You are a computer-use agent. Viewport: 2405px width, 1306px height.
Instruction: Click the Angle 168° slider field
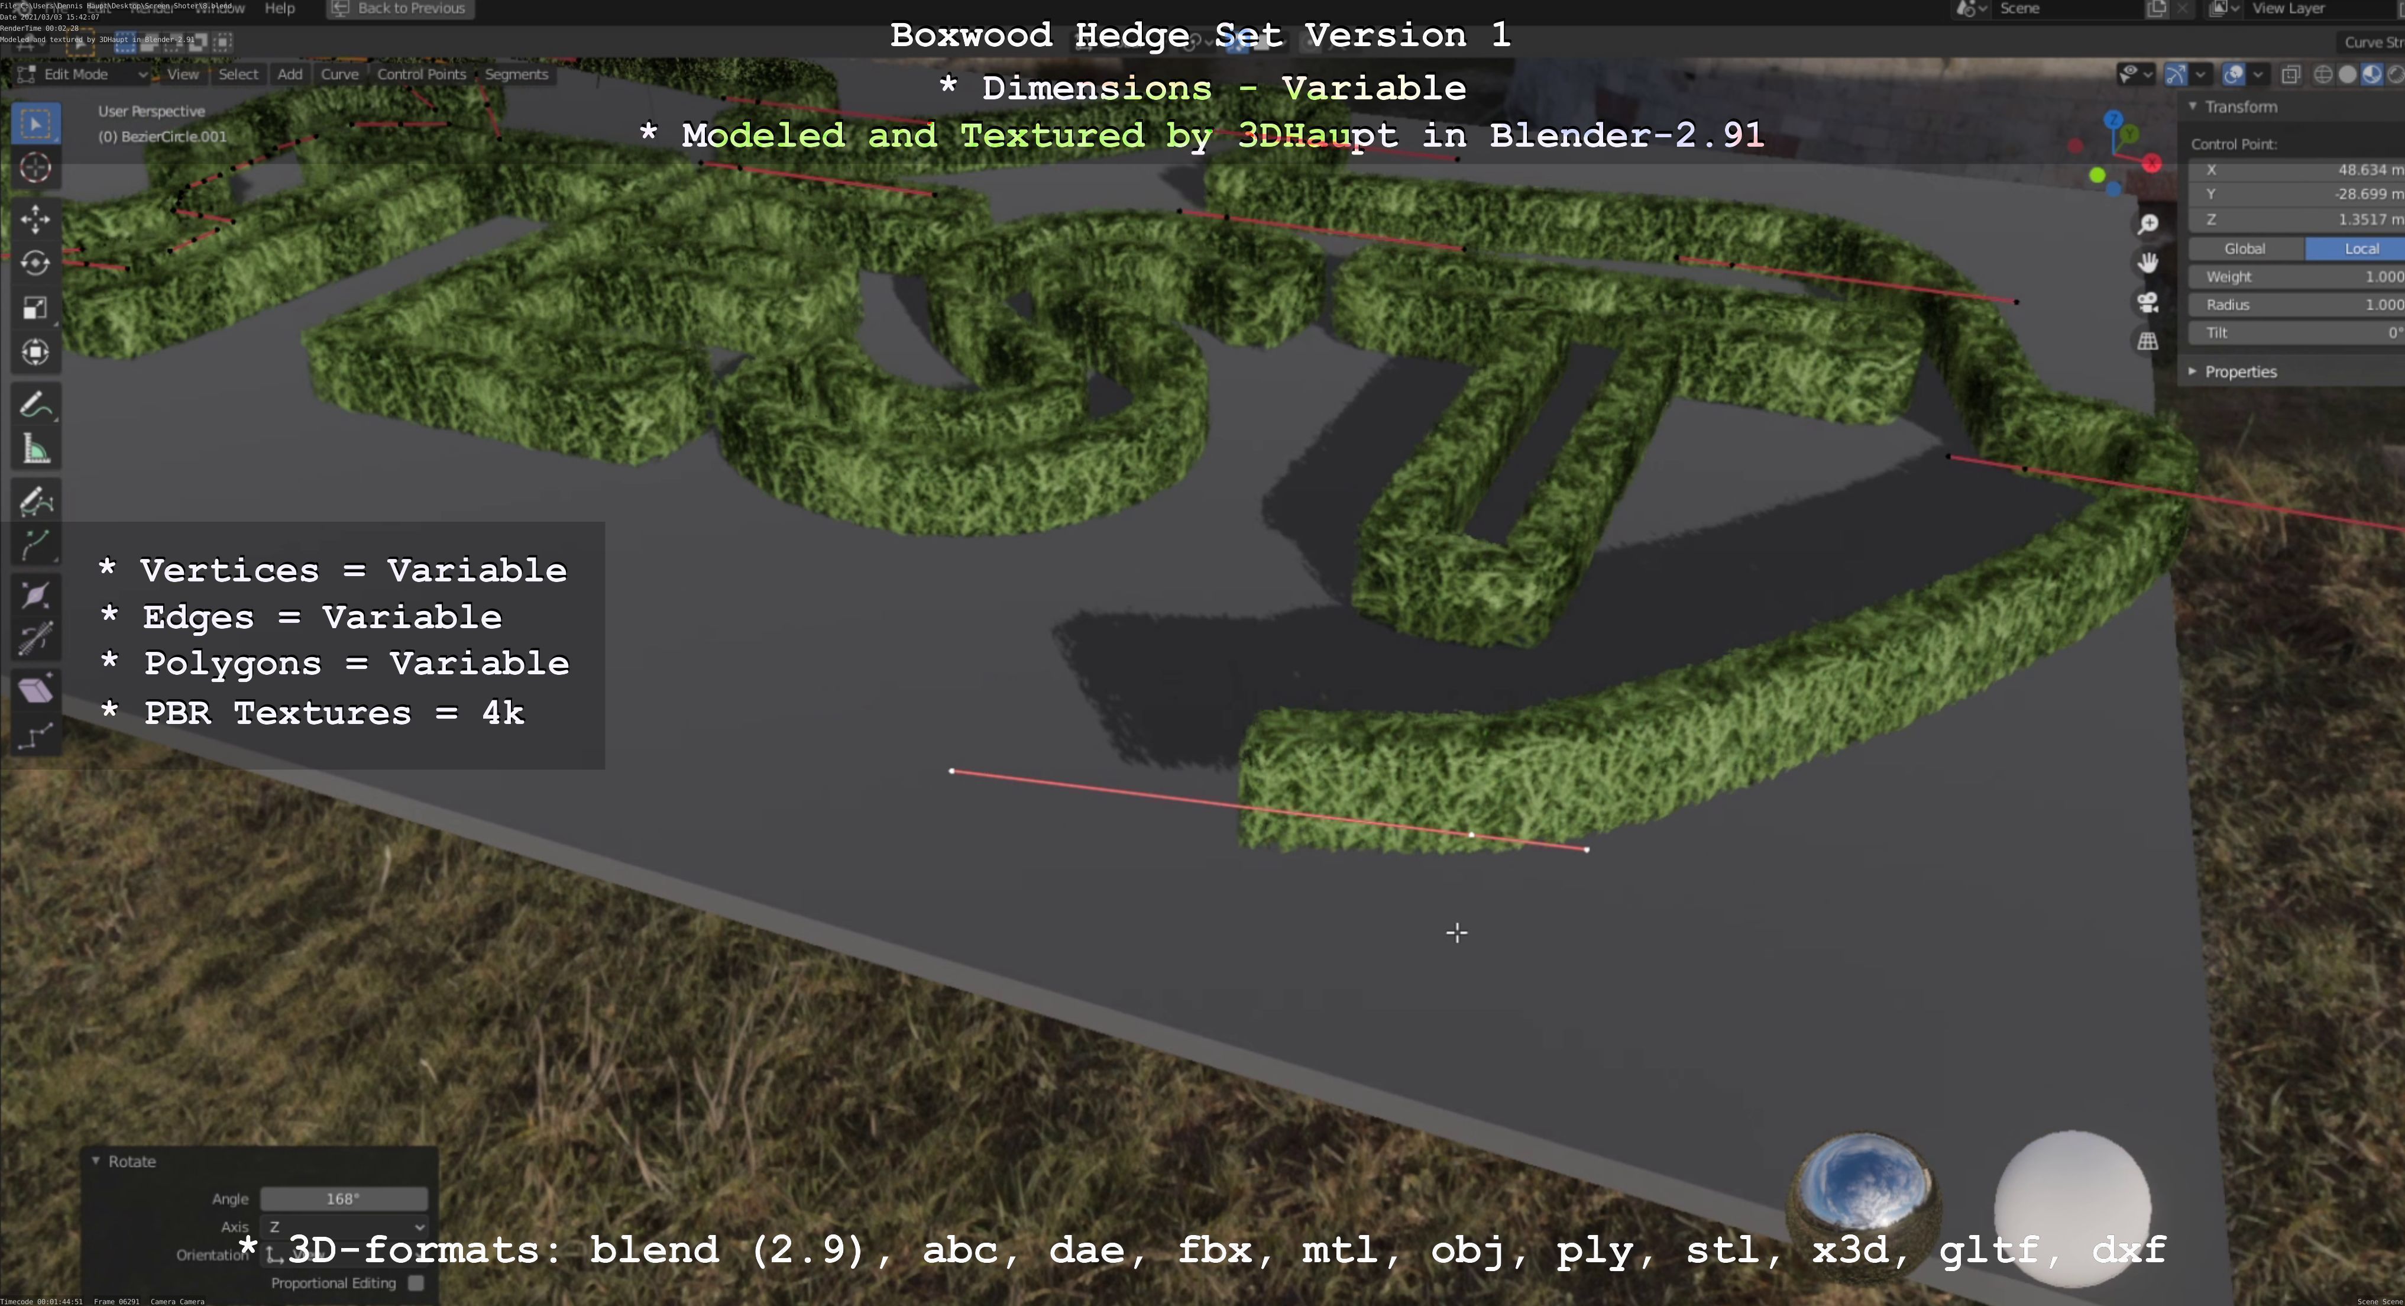tap(344, 1198)
